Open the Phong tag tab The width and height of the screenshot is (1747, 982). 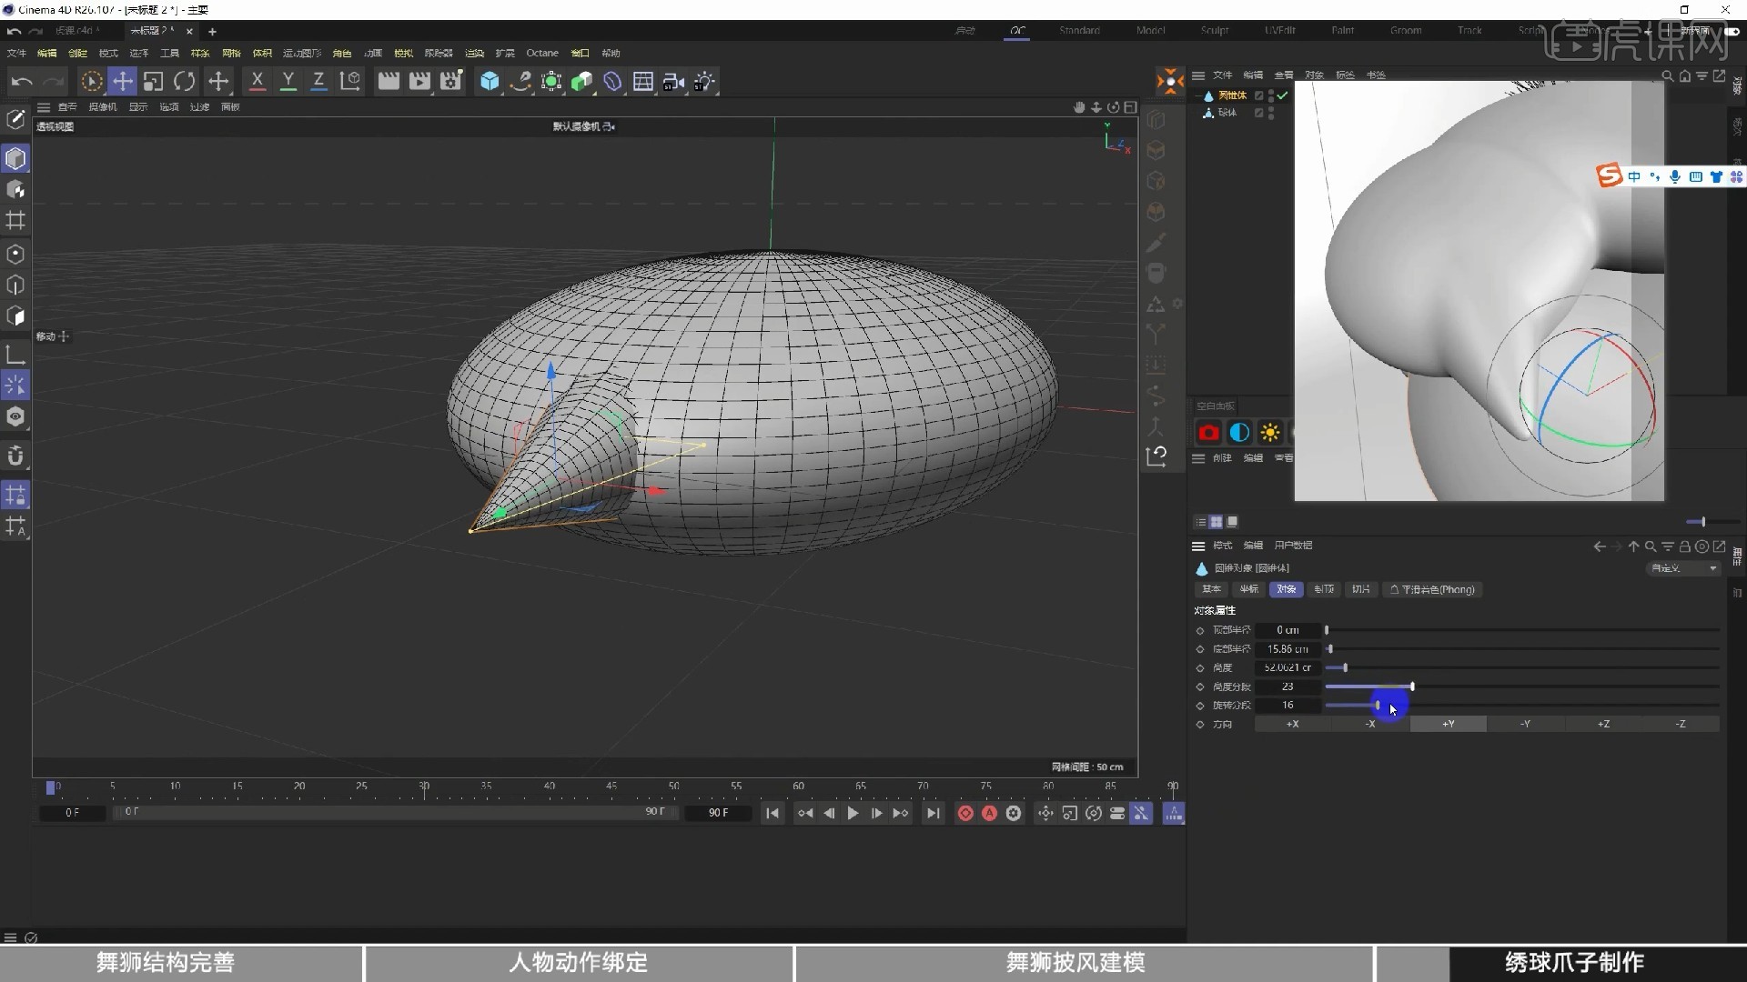(1432, 590)
